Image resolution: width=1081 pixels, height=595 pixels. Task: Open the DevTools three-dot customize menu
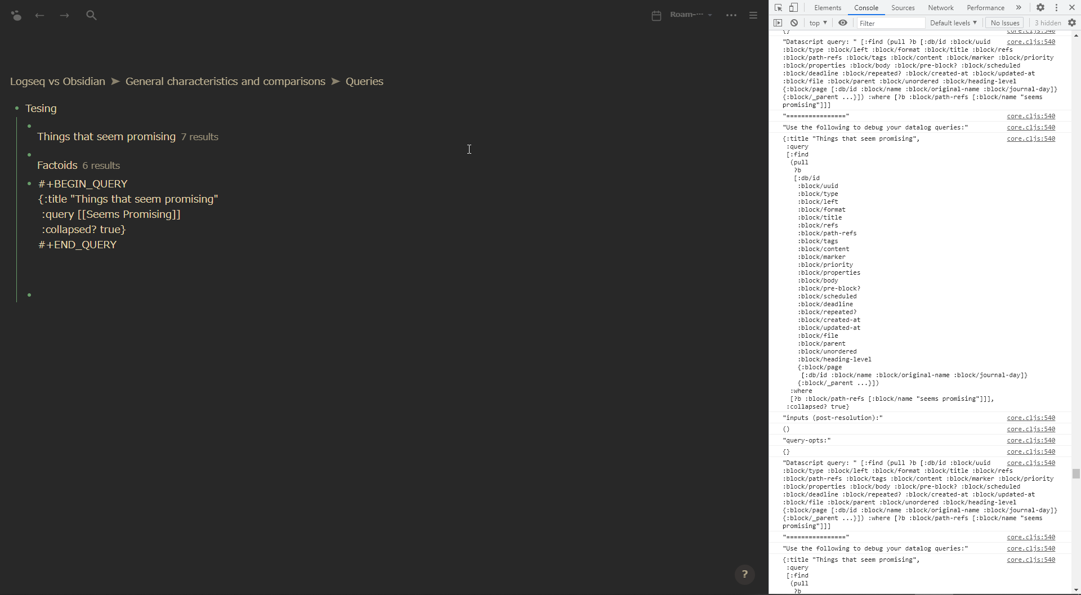(x=1057, y=7)
